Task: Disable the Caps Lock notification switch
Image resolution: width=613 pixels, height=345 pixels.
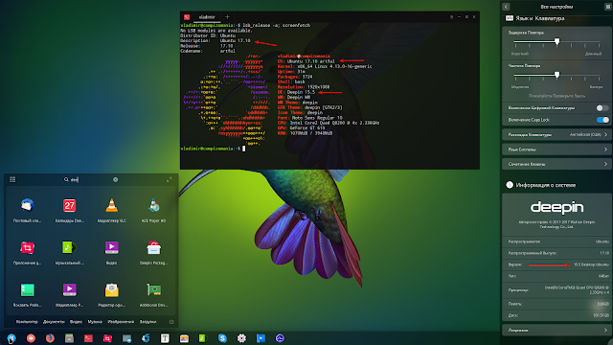Action: 602,120
